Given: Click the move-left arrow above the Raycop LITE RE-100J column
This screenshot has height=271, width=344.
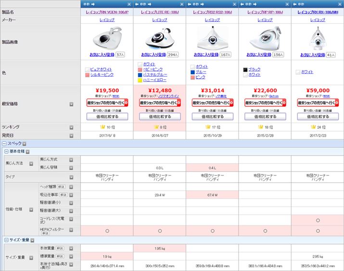Looking at the screenshot, I should 136,3.
